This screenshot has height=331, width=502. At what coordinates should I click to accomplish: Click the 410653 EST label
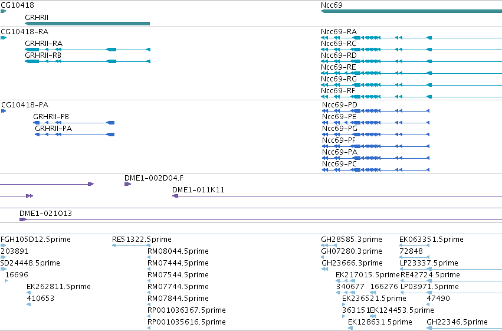click(40, 299)
